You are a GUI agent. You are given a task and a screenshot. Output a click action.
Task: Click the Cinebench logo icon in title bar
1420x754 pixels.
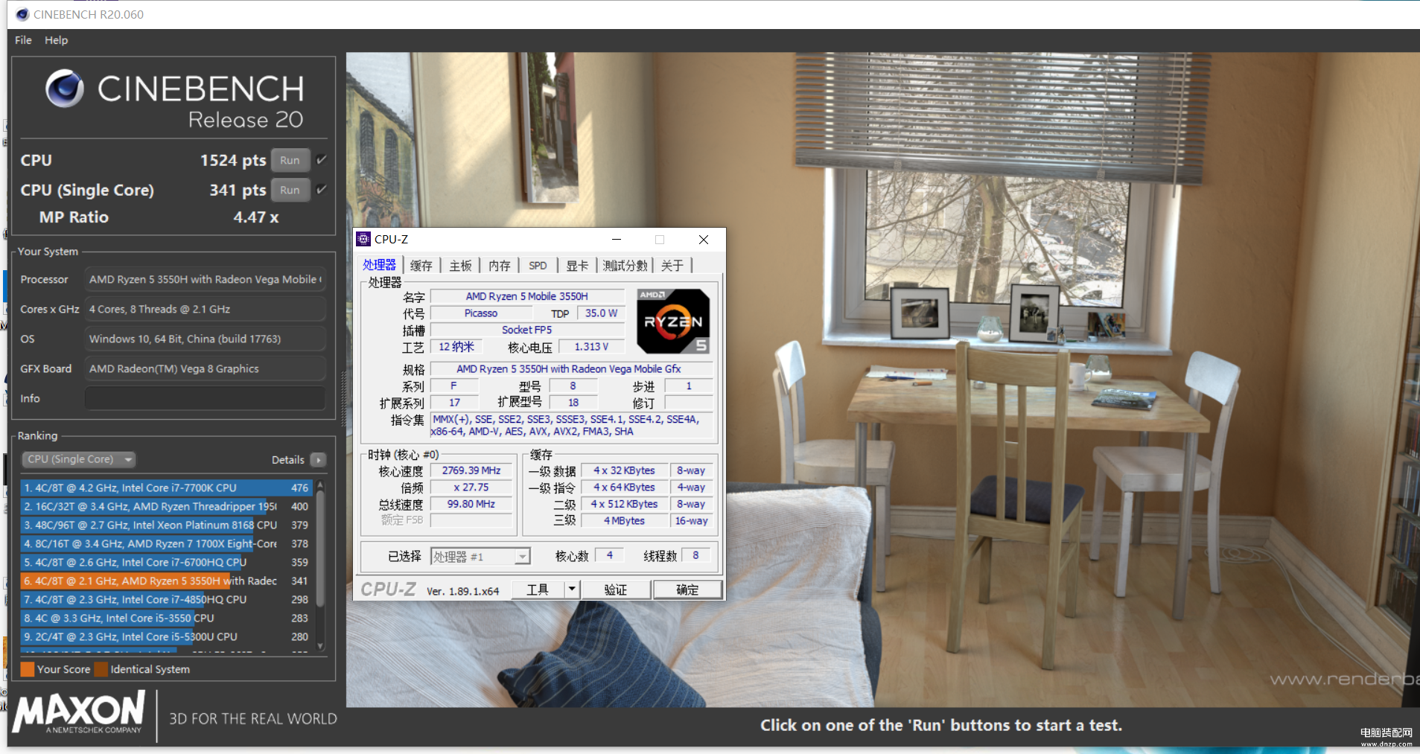(x=22, y=14)
